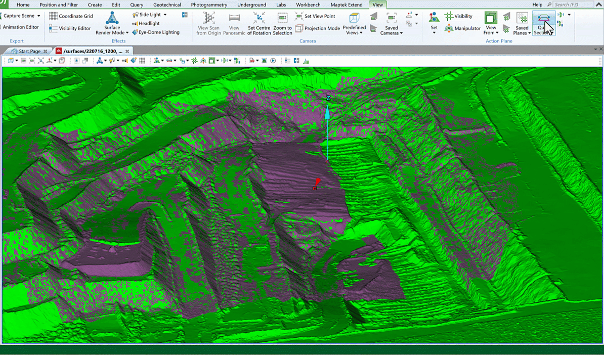Click the Help link
Viewport: 604px width, 355px height.
537,5
